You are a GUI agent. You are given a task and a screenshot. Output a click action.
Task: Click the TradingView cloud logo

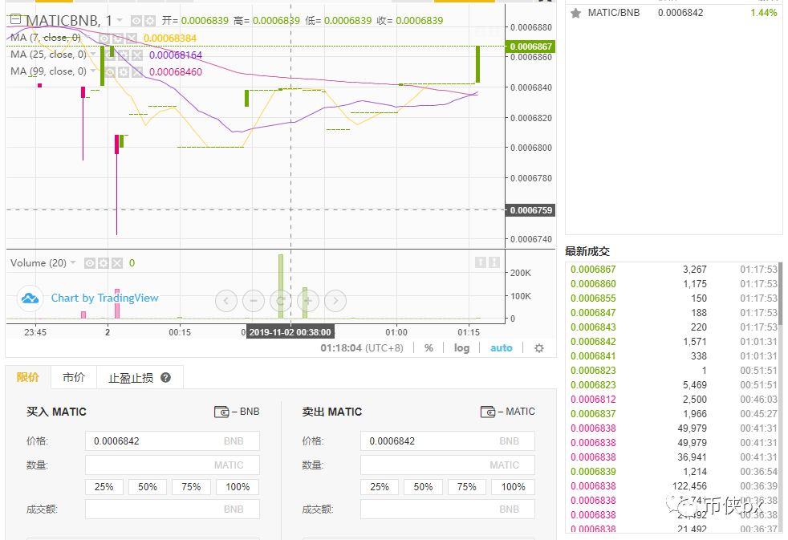pos(30,298)
